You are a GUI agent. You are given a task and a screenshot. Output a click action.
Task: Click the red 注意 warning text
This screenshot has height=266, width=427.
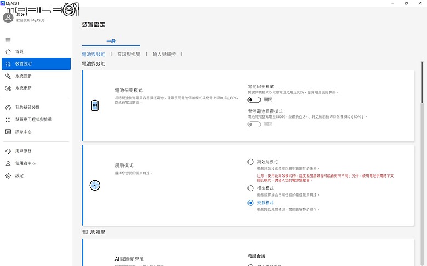(325, 178)
